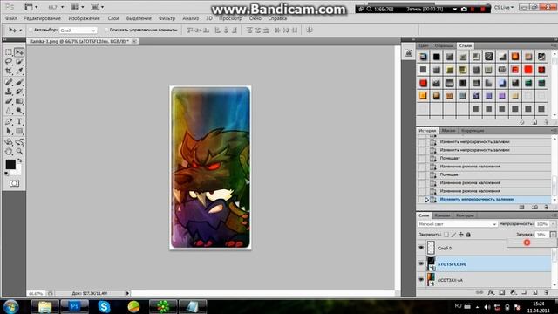
Task: Select the Dodge tool
Action: pyautogui.click(x=19, y=111)
